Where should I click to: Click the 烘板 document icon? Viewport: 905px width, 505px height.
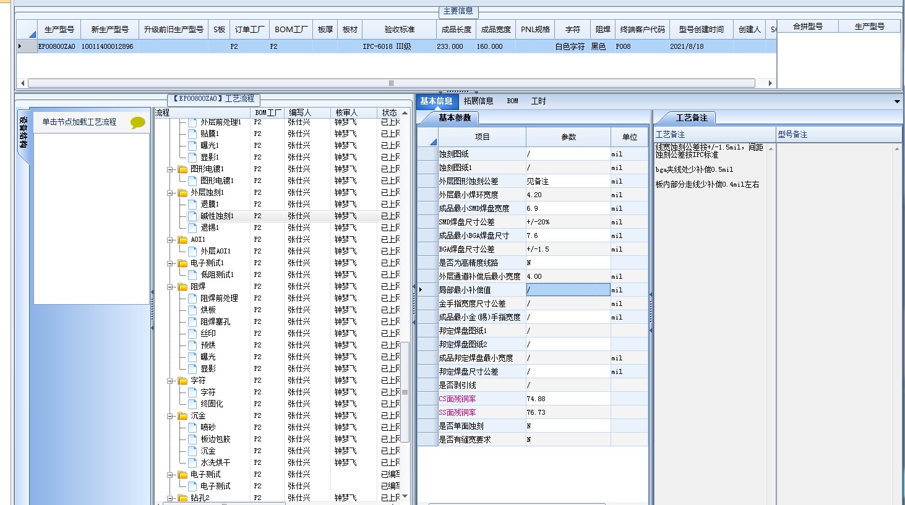click(x=192, y=310)
